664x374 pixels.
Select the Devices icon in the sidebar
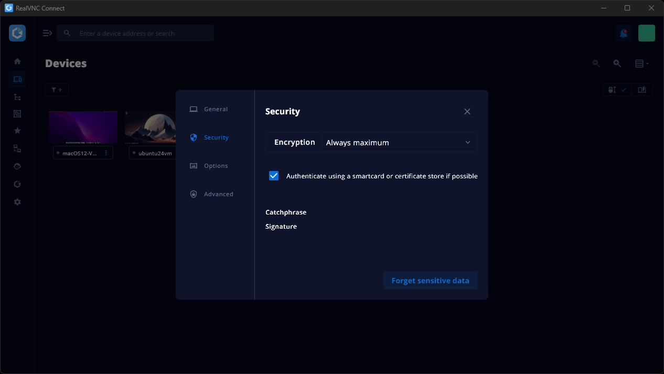tap(17, 79)
